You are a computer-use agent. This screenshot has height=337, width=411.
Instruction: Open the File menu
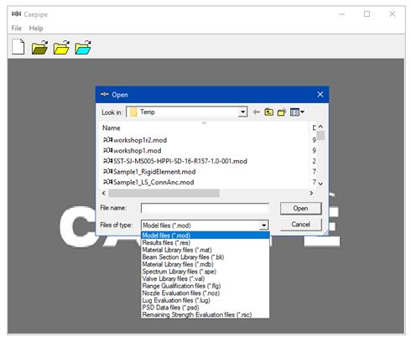(17, 29)
